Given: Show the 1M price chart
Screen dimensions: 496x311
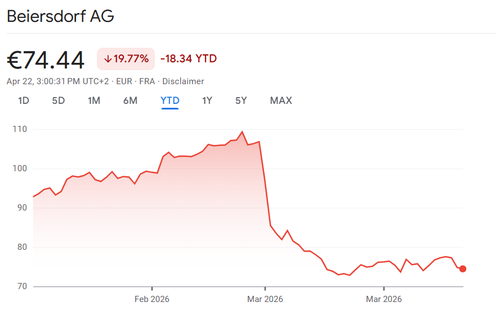Looking at the screenshot, I should point(94,100).
